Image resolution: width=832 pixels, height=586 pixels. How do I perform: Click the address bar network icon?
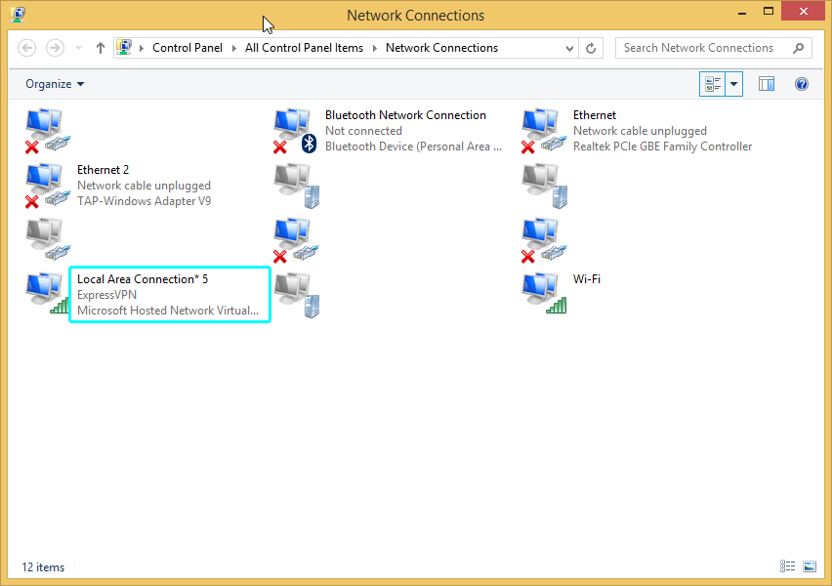tap(124, 47)
